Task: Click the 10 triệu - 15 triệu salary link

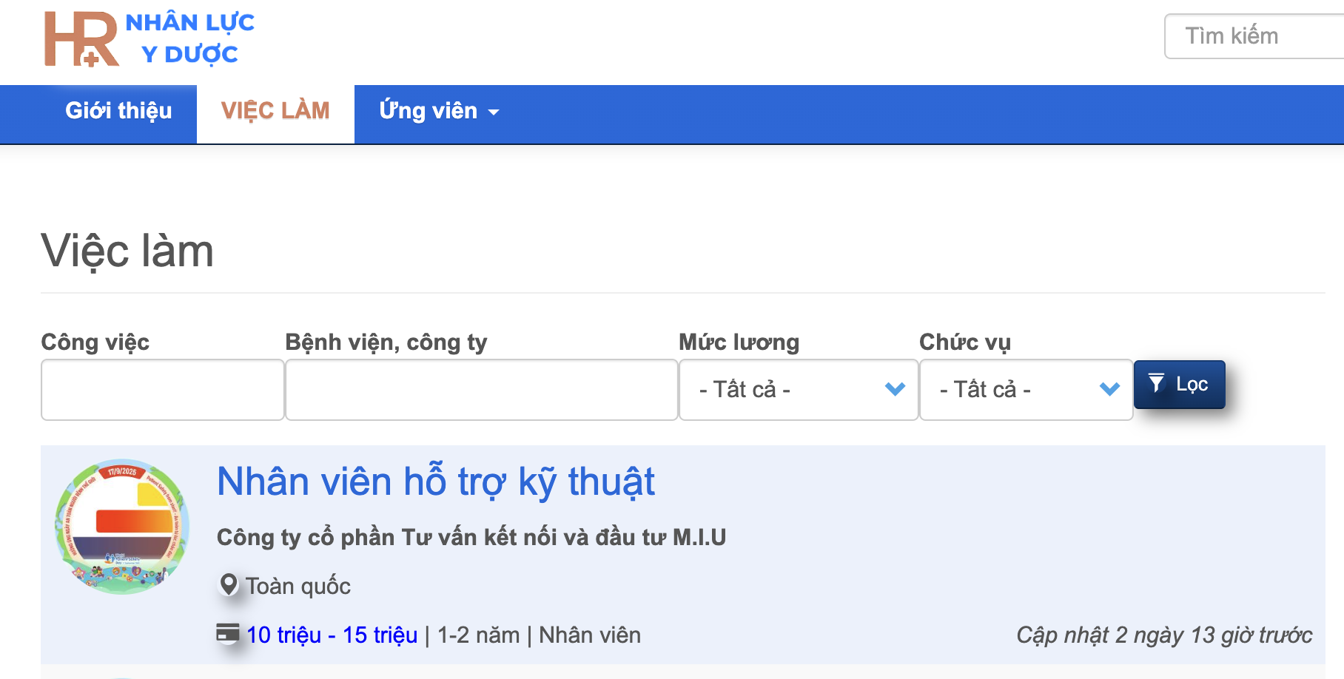Action: [x=332, y=635]
